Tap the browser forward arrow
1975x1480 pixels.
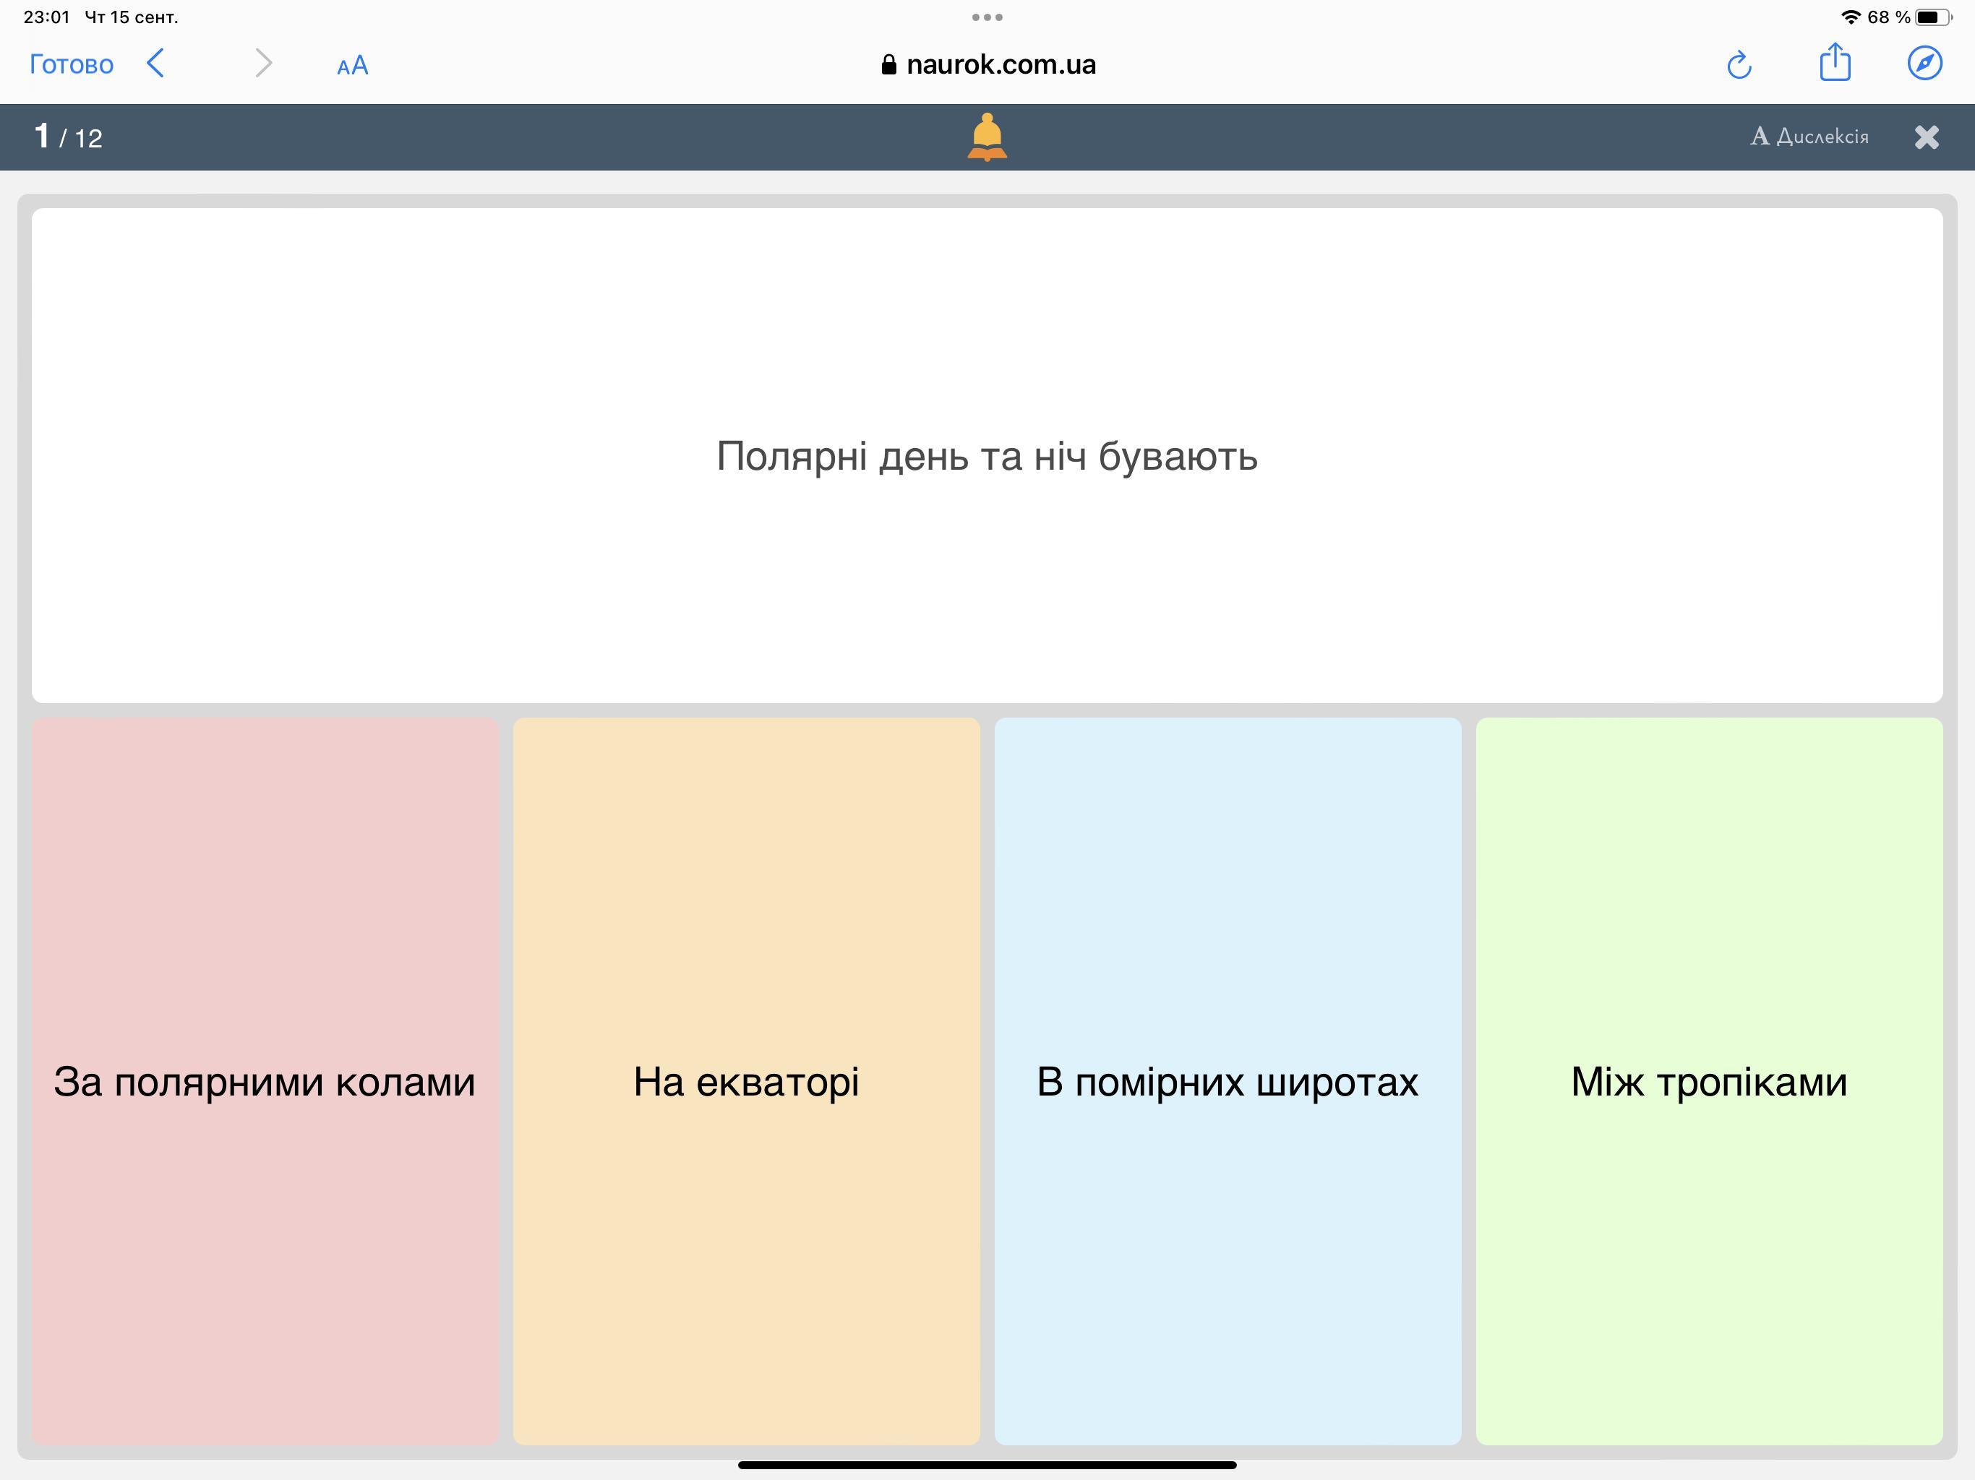pos(262,64)
